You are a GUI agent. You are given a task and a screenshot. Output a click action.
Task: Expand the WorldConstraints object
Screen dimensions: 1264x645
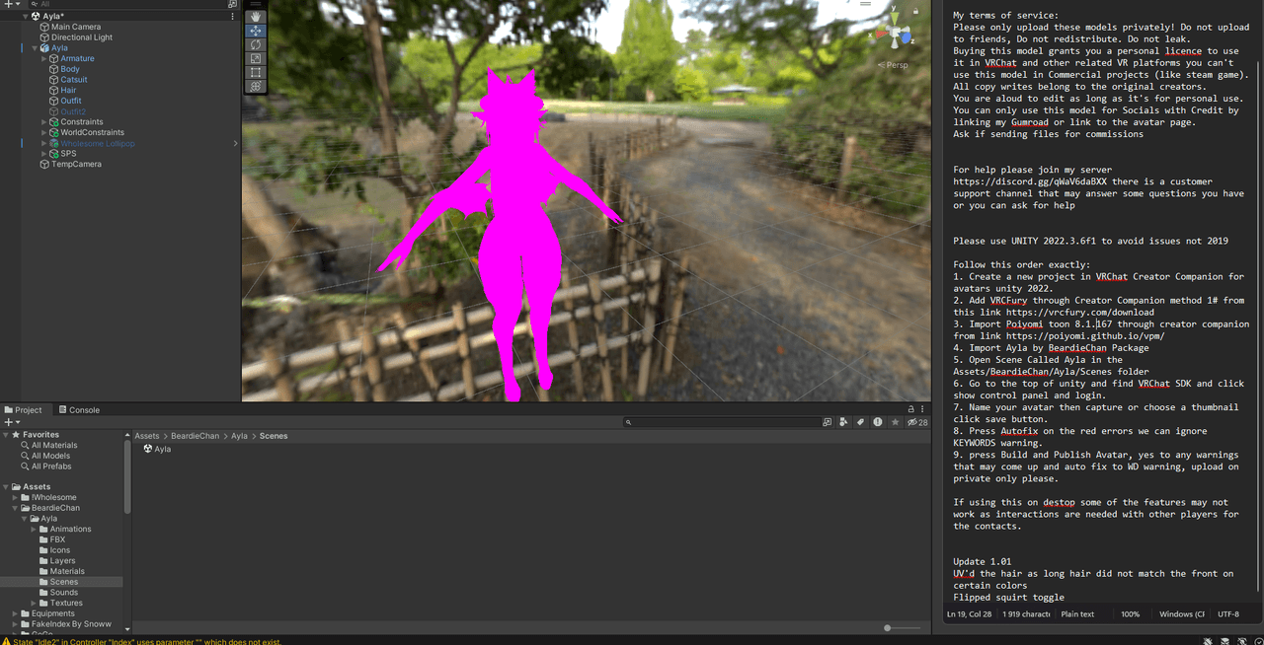(x=44, y=132)
